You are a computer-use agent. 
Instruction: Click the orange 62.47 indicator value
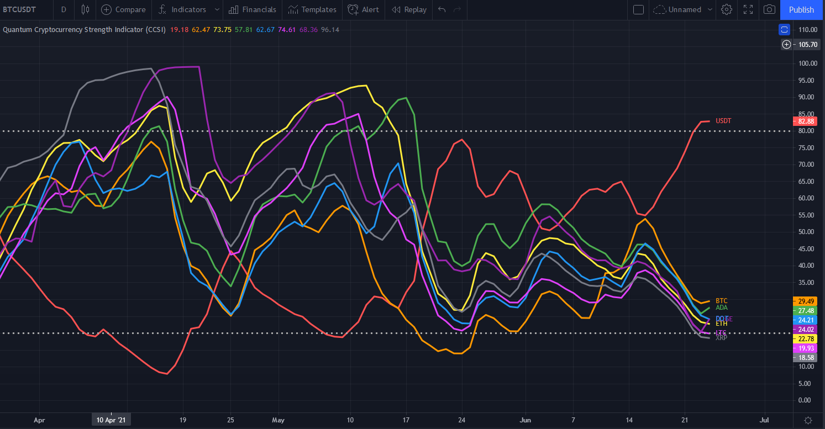[201, 29]
